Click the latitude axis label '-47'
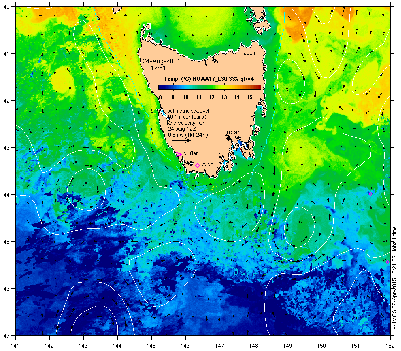This screenshot has height=351, width=401. pos(5,335)
